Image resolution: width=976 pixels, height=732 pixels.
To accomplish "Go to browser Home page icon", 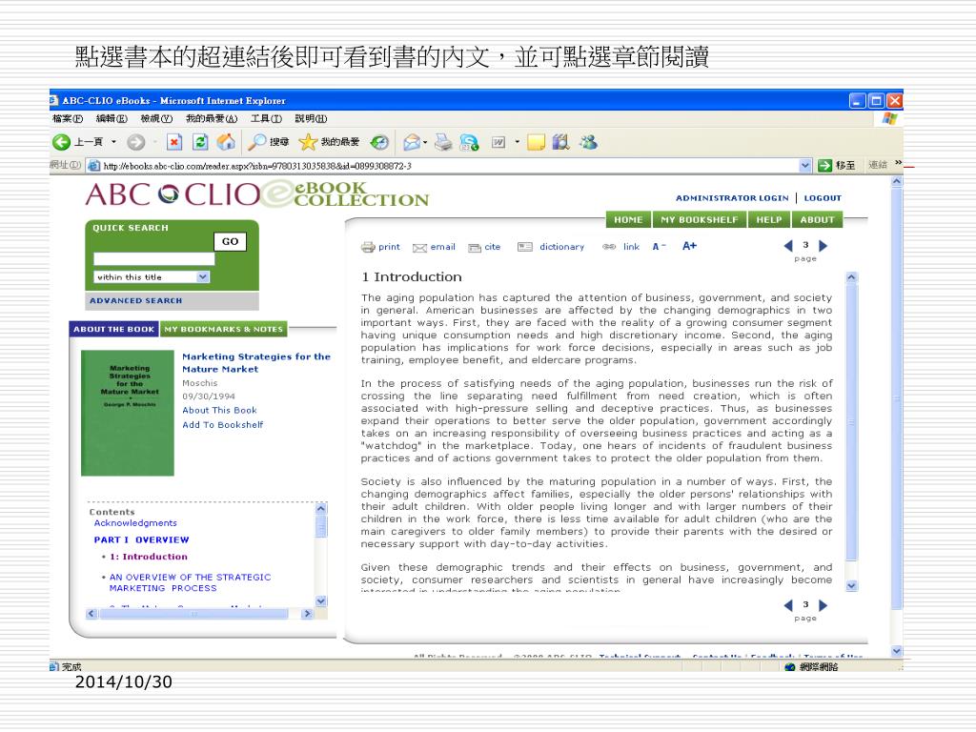I will click(x=226, y=142).
